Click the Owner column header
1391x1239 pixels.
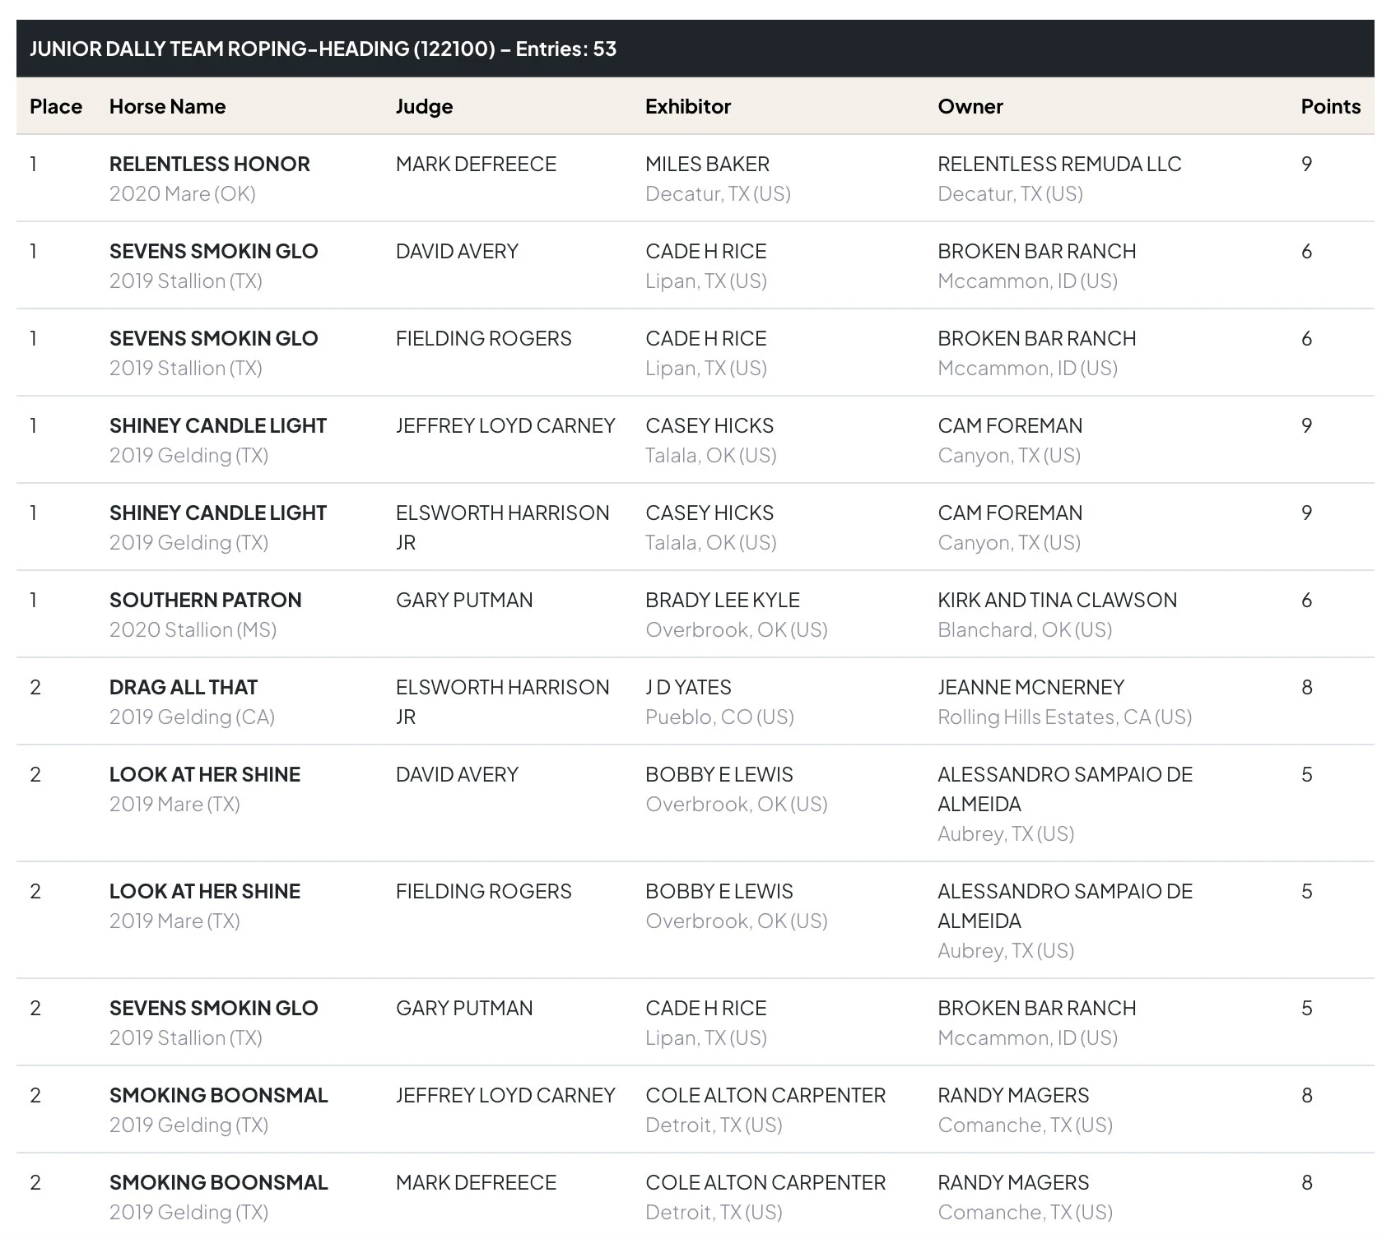click(970, 106)
